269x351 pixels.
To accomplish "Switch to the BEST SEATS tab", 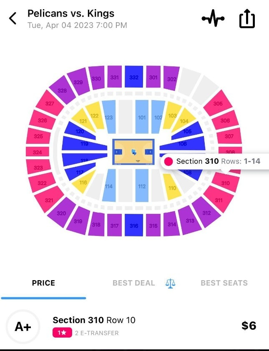I will point(224,283).
